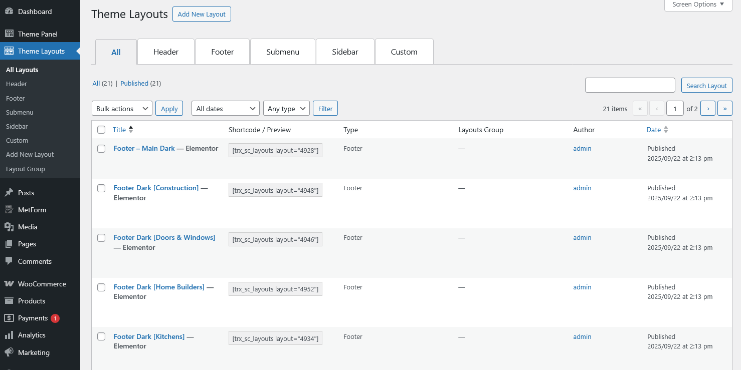The height and width of the screenshot is (370, 741).
Task: Click the Dashboard gauge icon in sidebar
Action: [x=9, y=12]
